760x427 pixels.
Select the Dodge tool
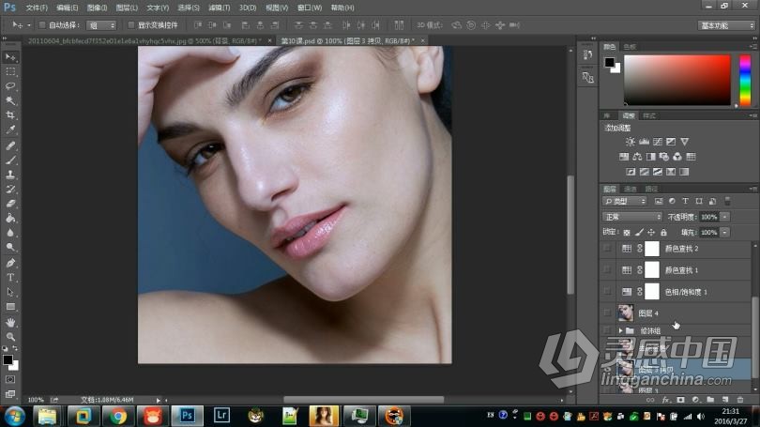pyautogui.click(x=10, y=247)
